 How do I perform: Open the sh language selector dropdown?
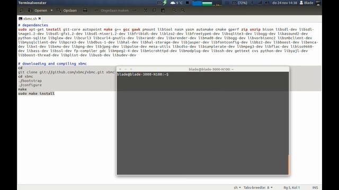click(237, 188)
